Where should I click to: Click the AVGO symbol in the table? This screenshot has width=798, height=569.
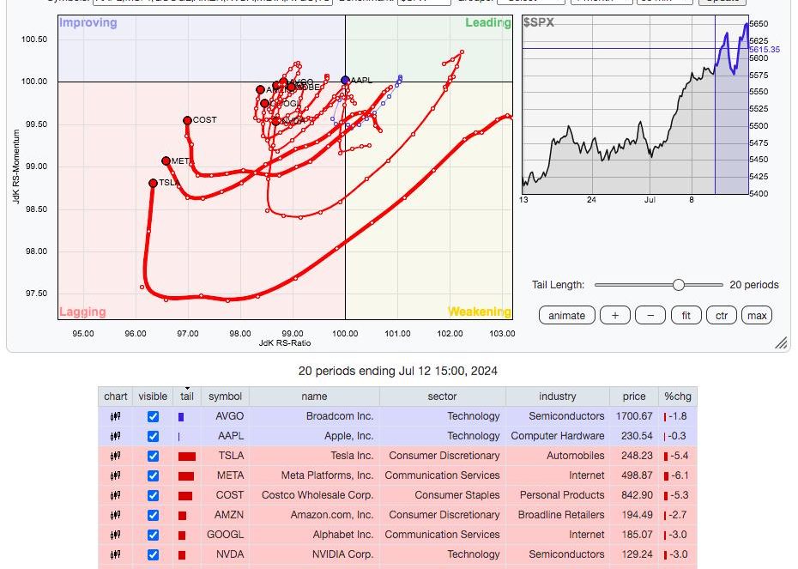point(229,416)
